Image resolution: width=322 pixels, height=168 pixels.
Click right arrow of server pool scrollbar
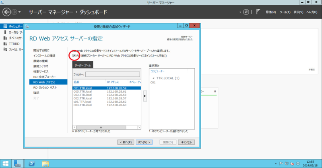(139, 127)
